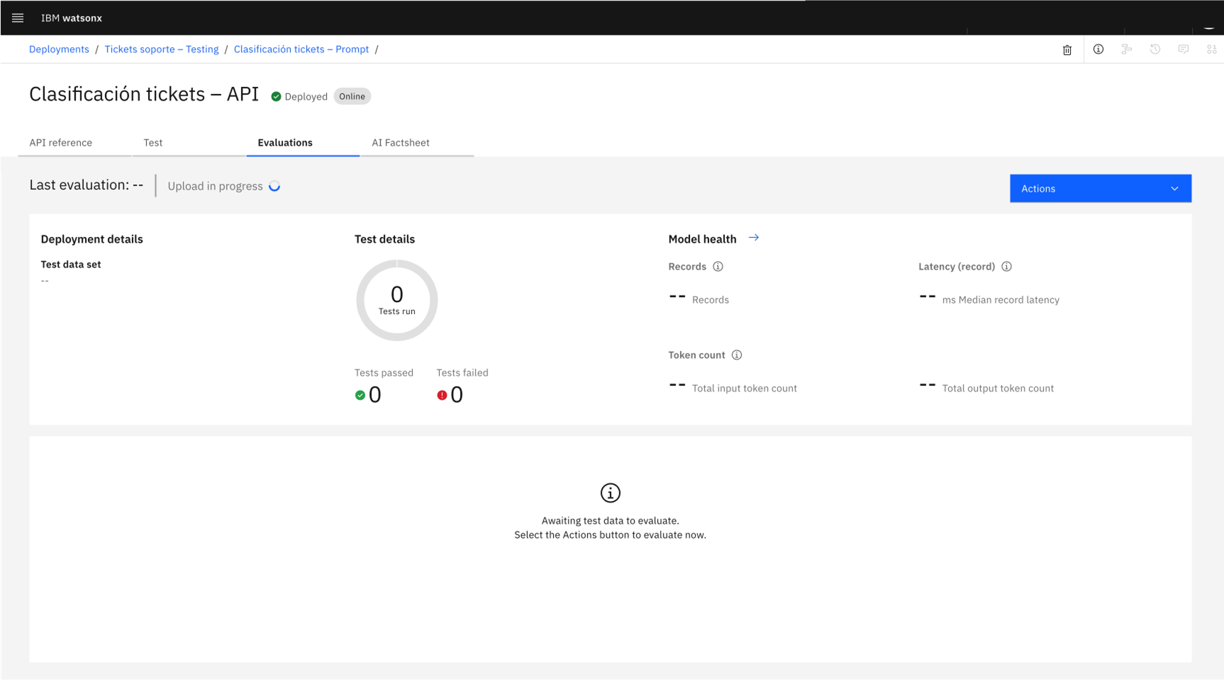Click the info icon above Awaiting test data

coord(610,493)
